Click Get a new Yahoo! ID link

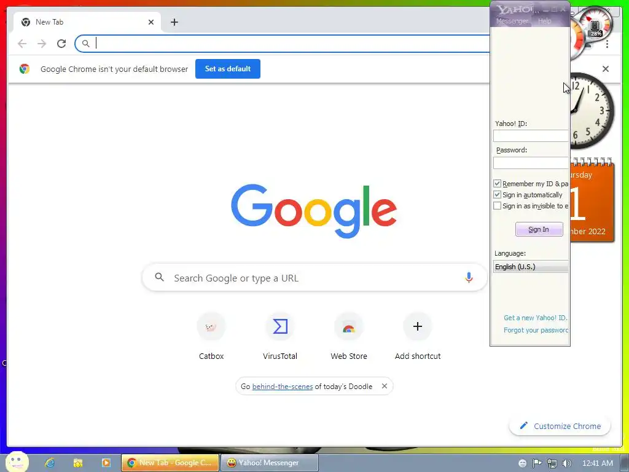click(536, 318)
